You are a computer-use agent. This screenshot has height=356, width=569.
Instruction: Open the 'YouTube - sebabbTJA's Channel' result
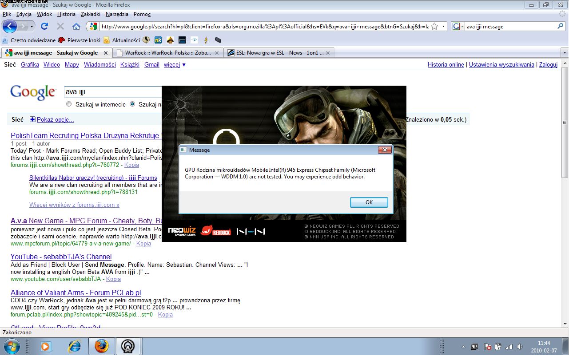coord(61,257)
